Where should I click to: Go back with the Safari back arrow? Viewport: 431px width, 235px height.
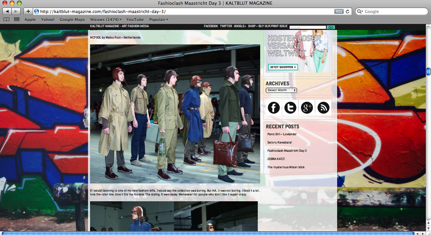coord(8,11)
